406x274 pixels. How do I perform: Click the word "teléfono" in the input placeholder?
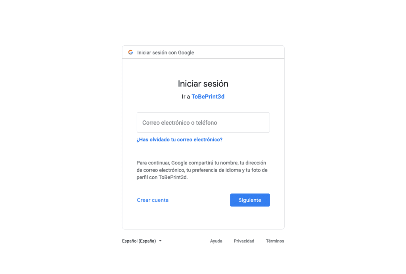tap(206, 123)
